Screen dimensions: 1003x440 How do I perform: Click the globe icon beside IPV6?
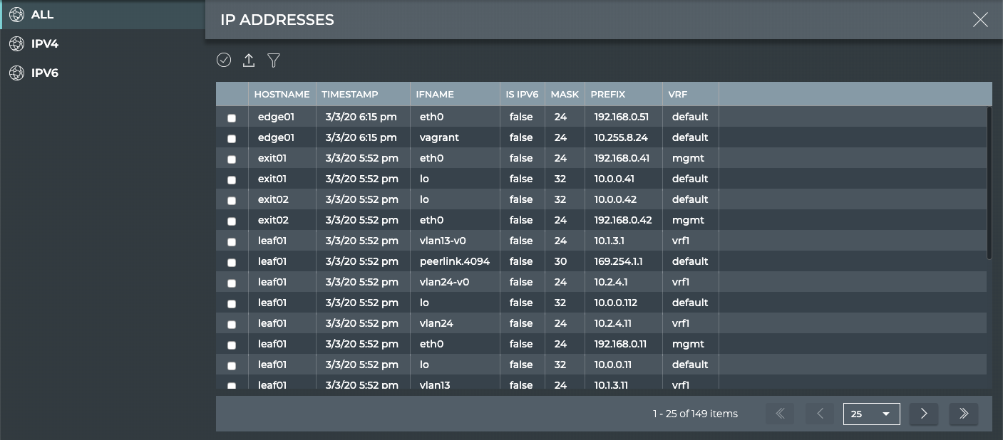pyautogui.click(x=16, y=73)
